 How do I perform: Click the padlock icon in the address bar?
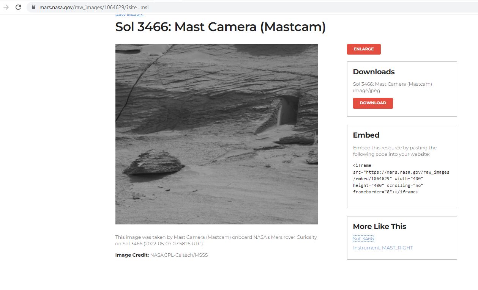click(33, 7)
